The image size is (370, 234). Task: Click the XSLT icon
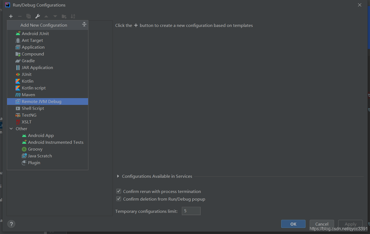(18, 122)
